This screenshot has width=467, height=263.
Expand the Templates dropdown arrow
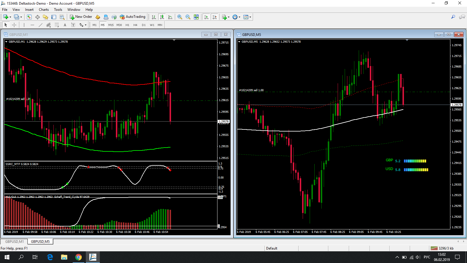250,17
